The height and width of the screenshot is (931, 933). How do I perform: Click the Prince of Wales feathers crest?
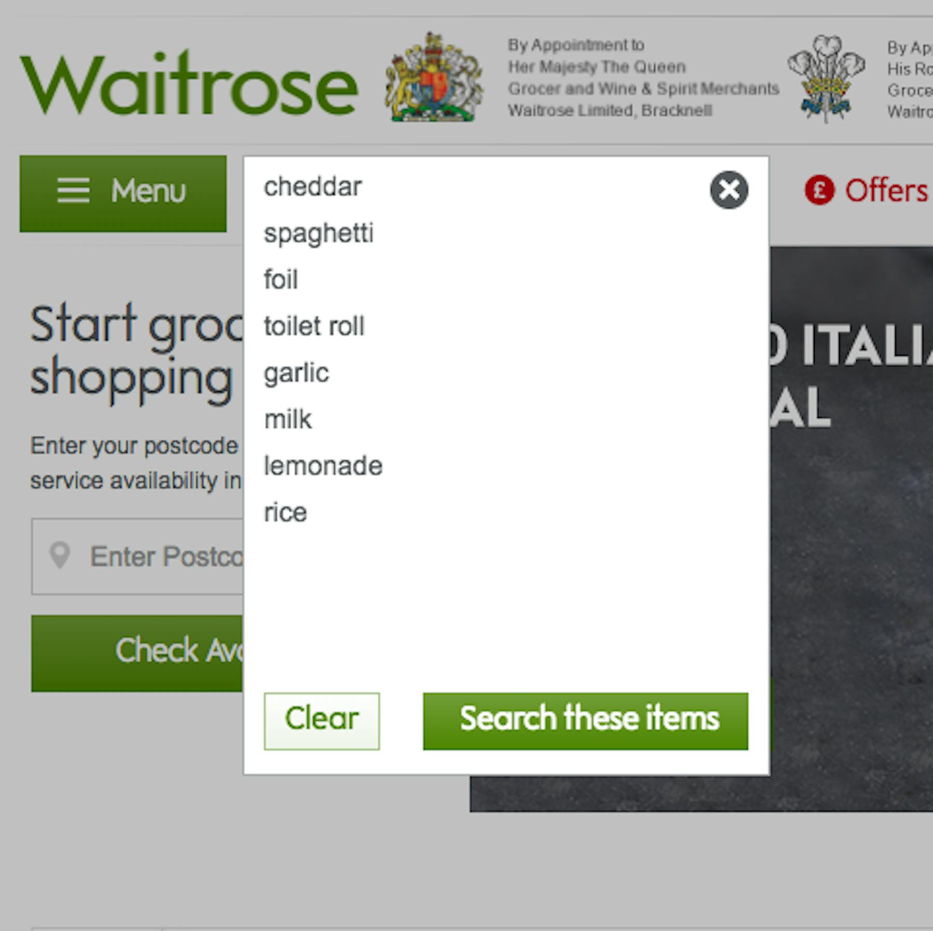coord(826,78)
